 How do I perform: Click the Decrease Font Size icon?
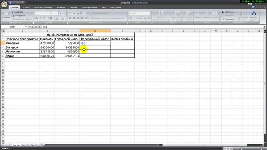(x=64, y=13)
